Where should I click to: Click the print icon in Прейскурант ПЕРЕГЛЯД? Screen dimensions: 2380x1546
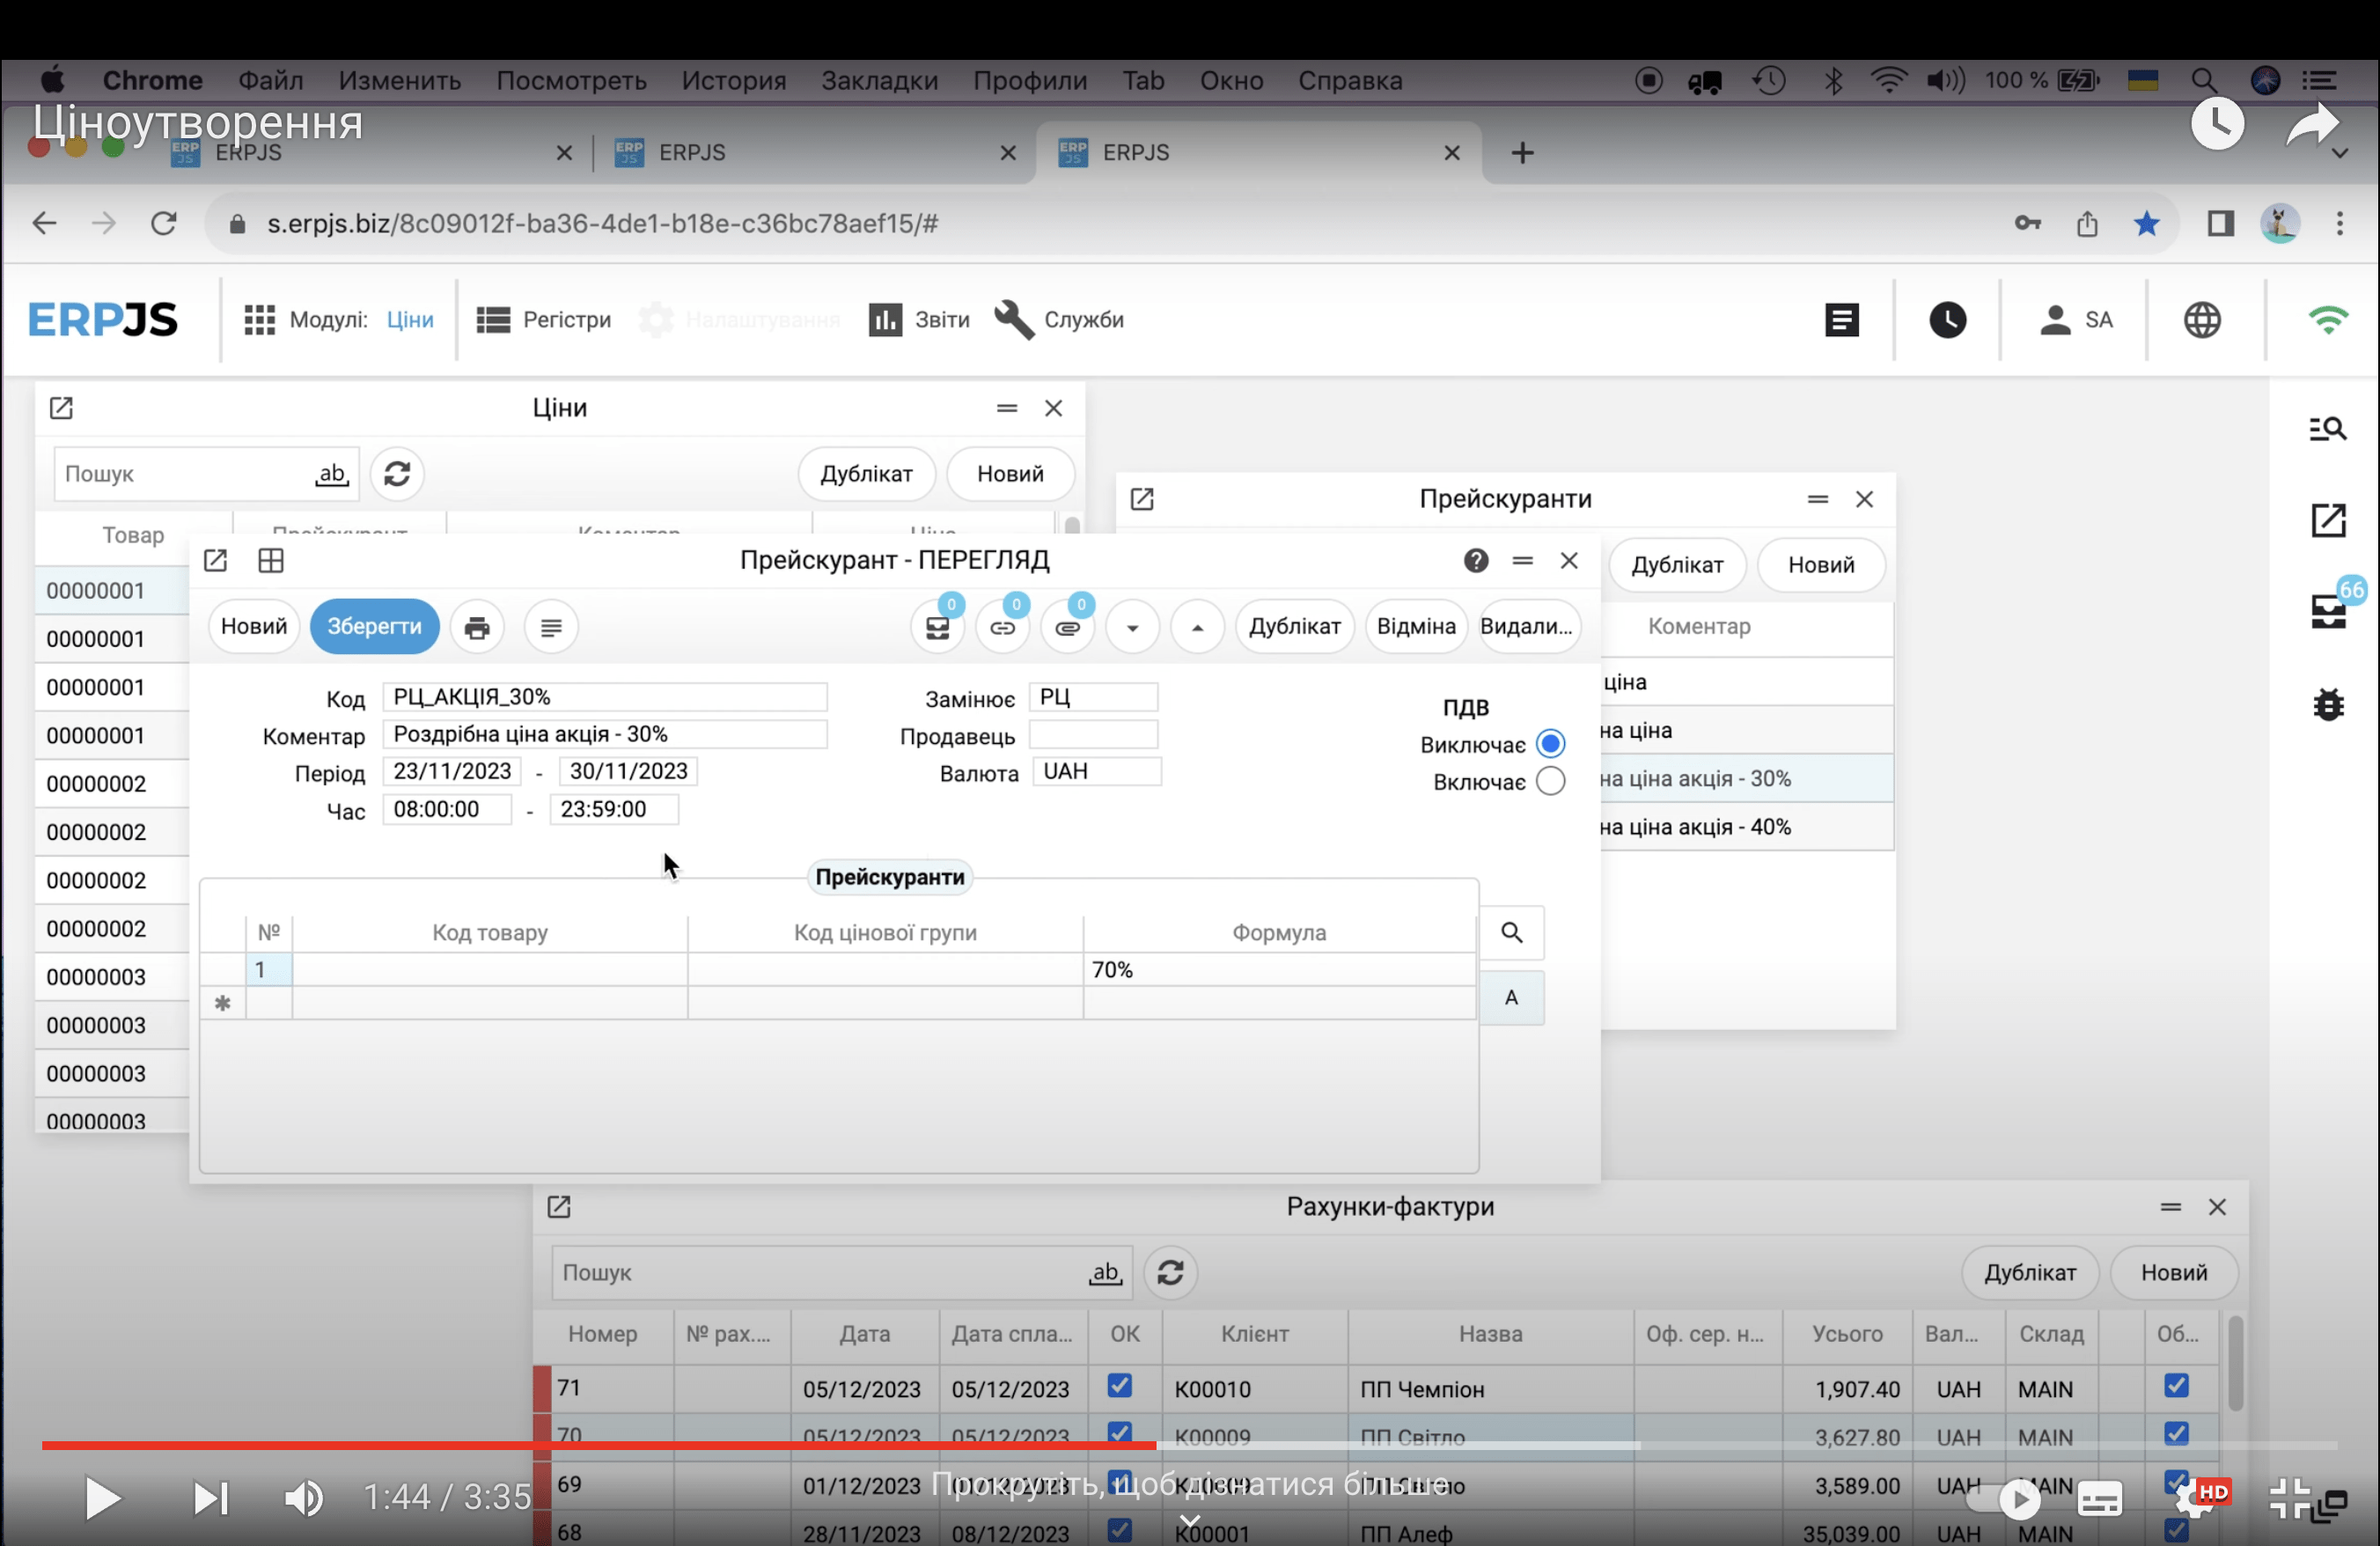[475, 626]
